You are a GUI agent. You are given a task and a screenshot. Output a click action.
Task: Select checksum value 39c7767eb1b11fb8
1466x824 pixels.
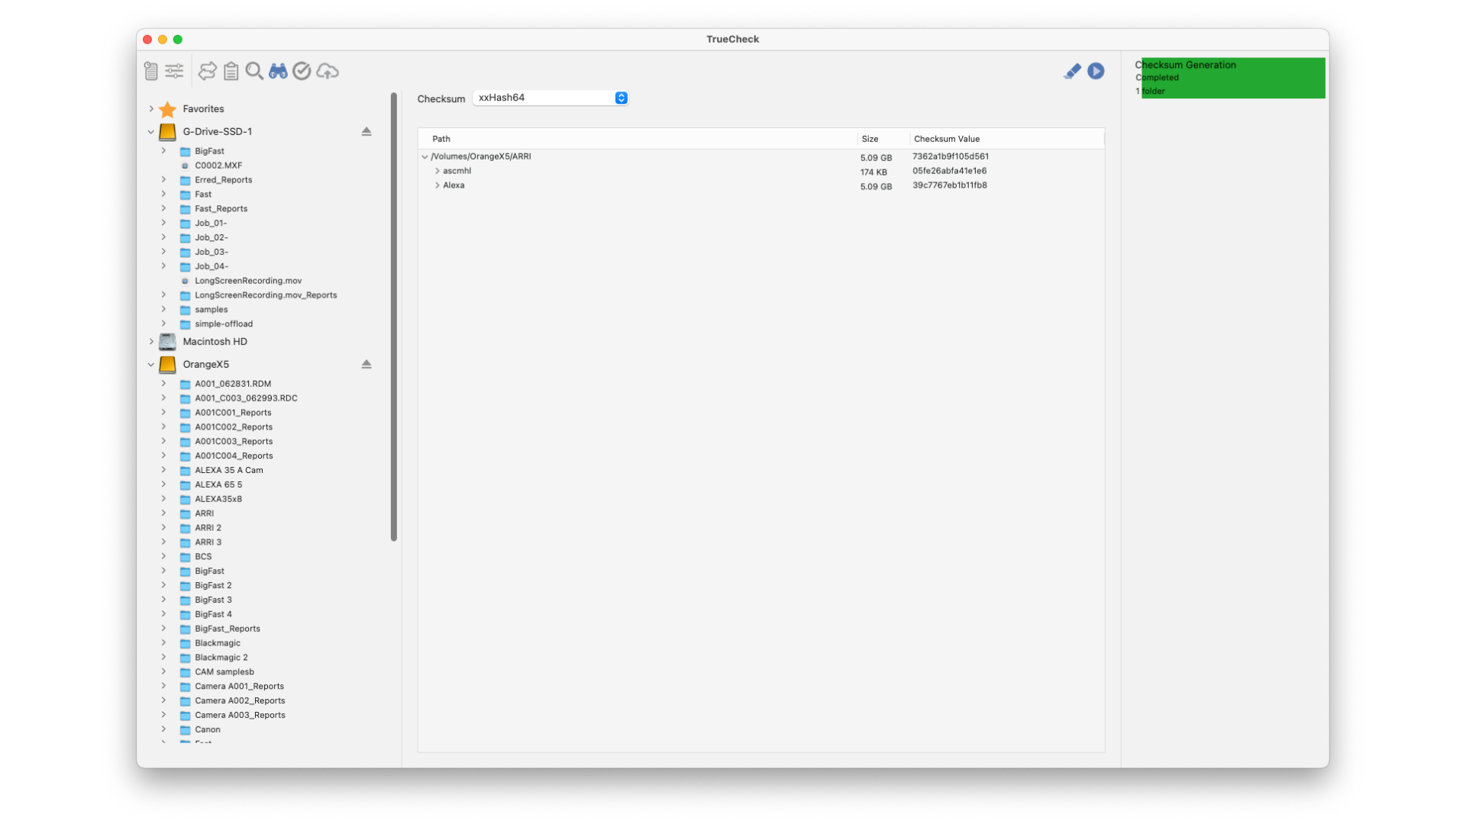tap(950, 185)
